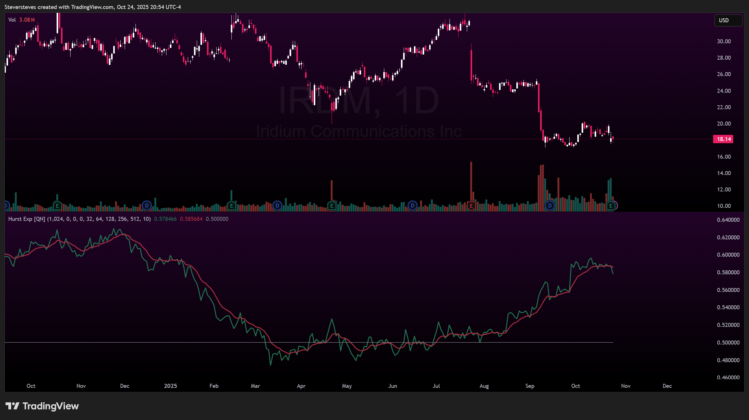This screenshot has height=420, width=749.
Task: Click the 16.00 price axis label
Action: coord(724,157)
